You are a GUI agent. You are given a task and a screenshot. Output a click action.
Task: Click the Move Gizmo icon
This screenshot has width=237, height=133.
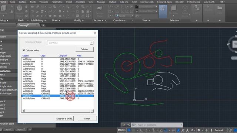tap(185, 8)
